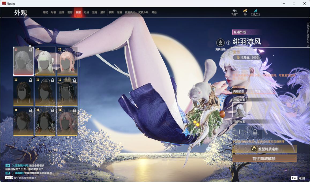Select the 沟通 tab
The height and width of the screenshot is (182, 310).
[119, 12]
